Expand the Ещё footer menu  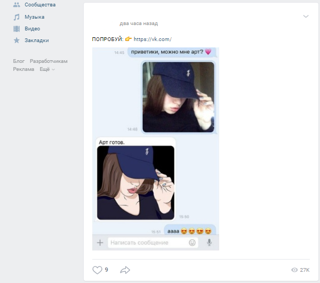pos(47,69)
